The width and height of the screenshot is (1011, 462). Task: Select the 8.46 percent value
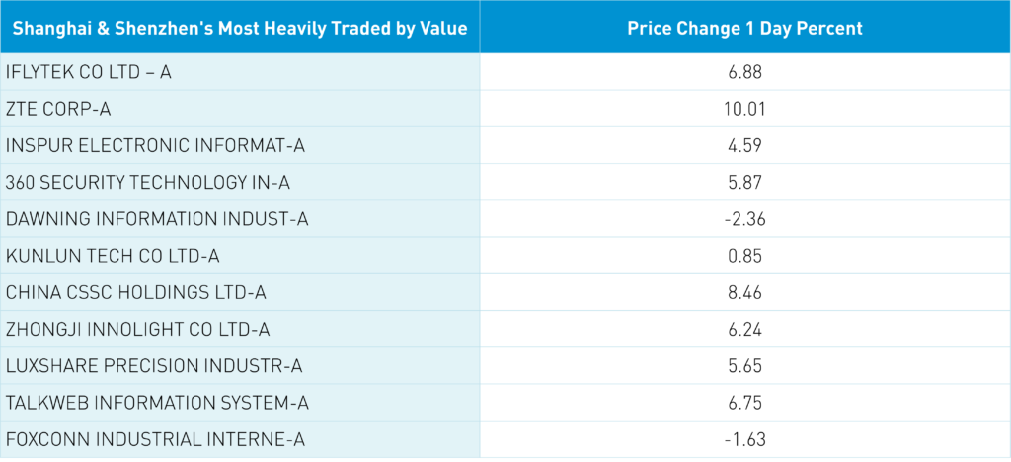744,292
